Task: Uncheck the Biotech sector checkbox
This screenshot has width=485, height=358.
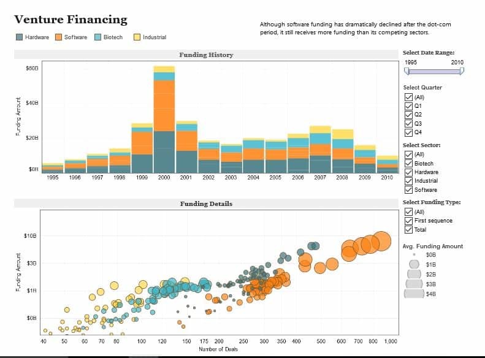Action: click(408, 164)
